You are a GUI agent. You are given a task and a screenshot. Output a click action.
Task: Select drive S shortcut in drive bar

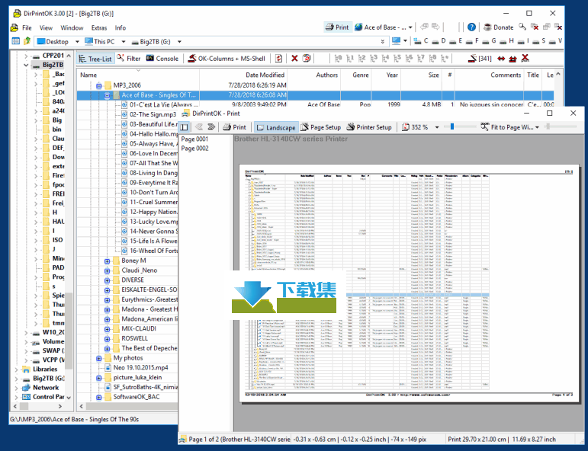539,41
